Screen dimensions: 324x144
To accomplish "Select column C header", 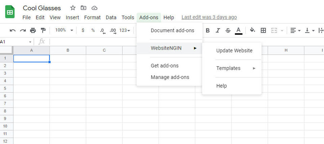I will pos(104,50).
